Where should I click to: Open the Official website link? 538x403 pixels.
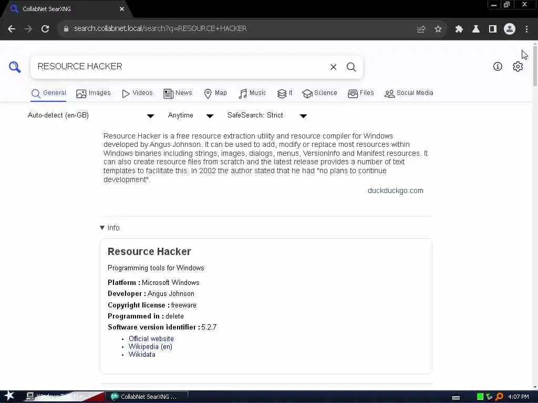[x=151, y=338]
